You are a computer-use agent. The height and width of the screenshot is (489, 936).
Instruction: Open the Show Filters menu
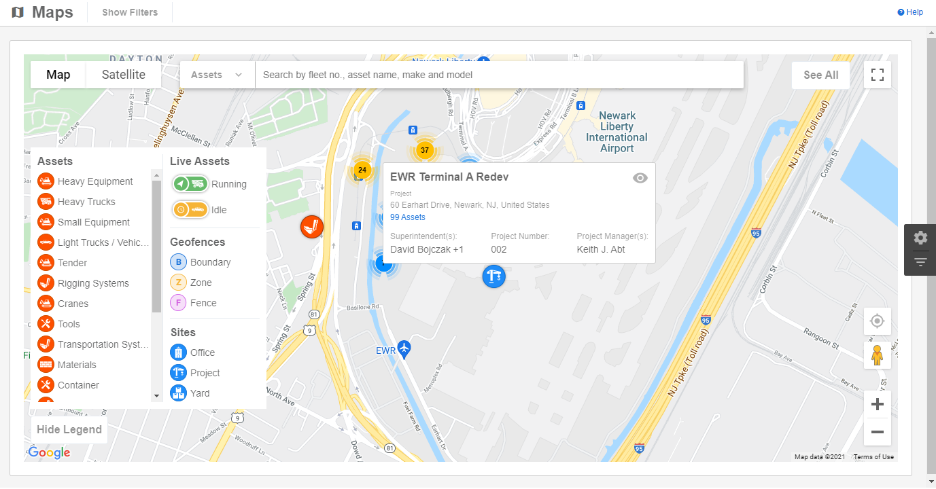click(129, 12)
